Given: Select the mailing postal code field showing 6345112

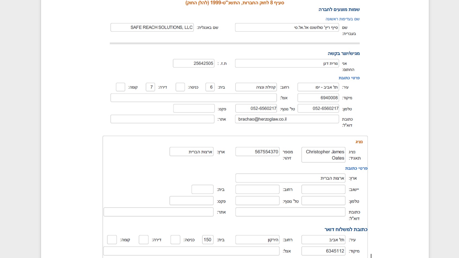Looking at the screenshot, I should [x=323, y=251].
